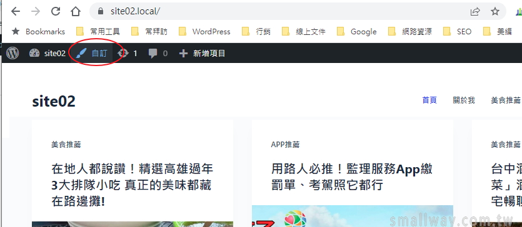Click the browser forward arrow
Image resolution: width=522 pixels, height=227 pixels.
(35, 11)
